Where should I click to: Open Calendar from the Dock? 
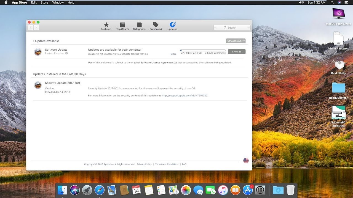pyautogui.click(x=137, y=190)
